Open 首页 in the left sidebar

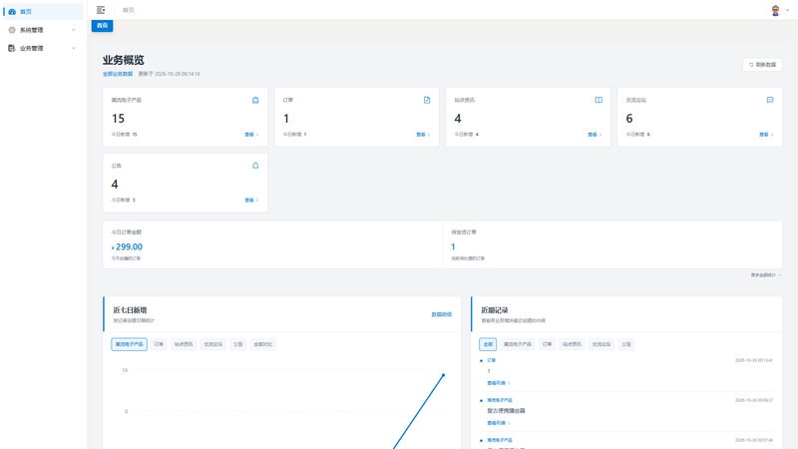(x=43, y=11)
